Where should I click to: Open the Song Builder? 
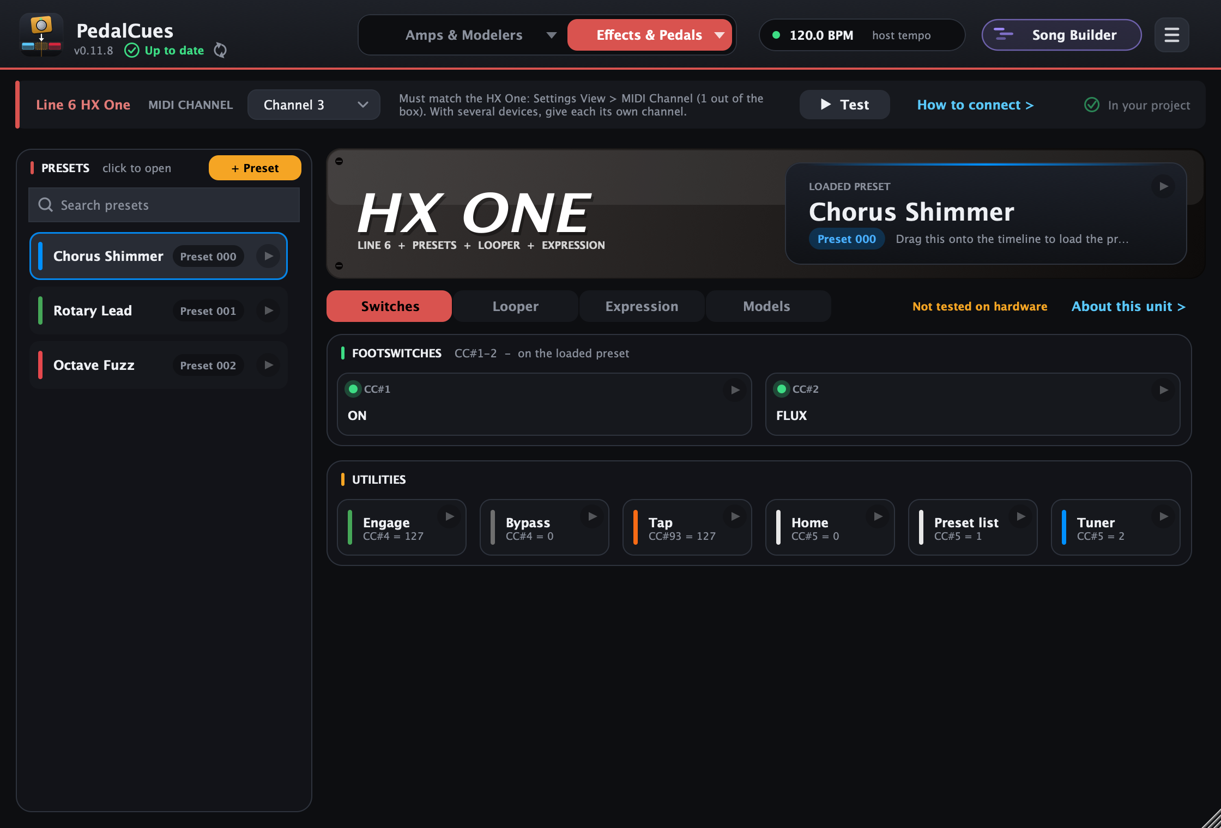tap(1061, 35)
